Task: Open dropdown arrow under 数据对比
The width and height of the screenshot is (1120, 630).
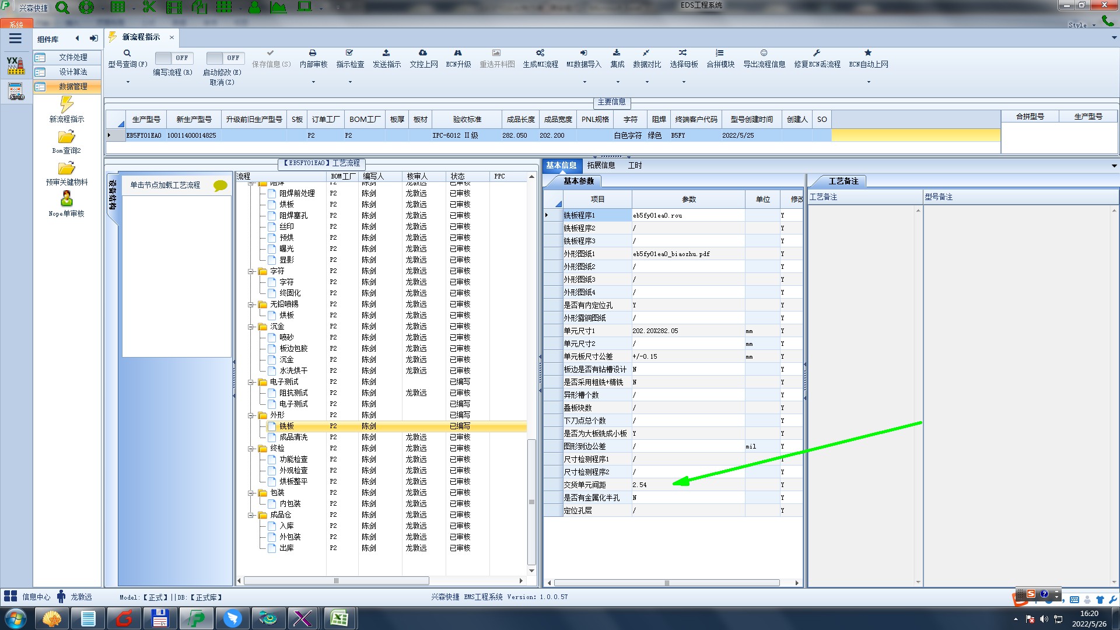Action: [647, 82]
